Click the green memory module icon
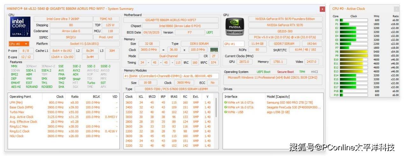 [214, 50]
